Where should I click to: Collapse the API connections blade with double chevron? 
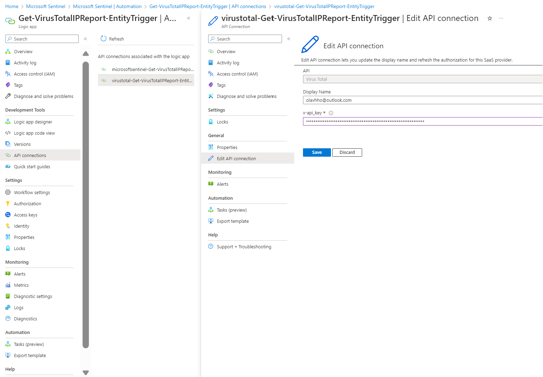(189, 18)
